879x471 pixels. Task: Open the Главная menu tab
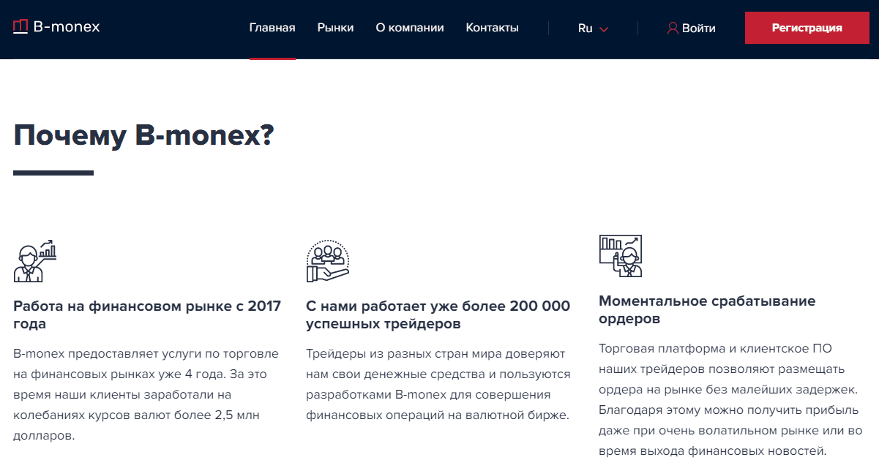tap(272, 28)
